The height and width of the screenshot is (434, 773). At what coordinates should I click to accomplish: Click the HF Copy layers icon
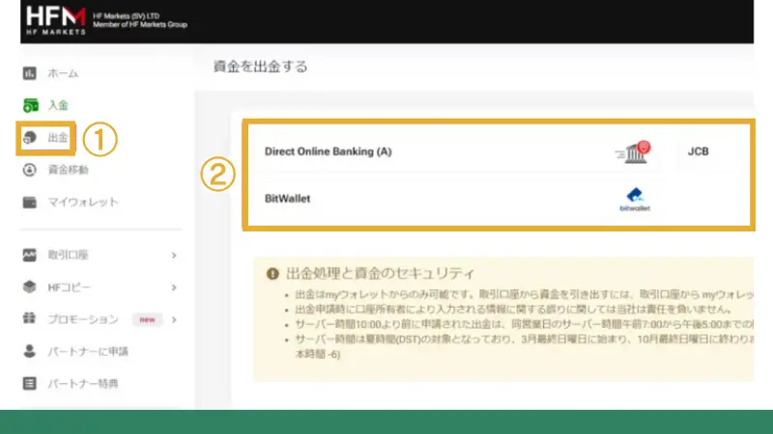click(x=30, y=286)
